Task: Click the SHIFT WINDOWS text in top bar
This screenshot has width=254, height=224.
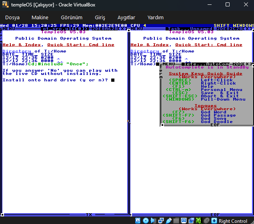Action: 234,26
